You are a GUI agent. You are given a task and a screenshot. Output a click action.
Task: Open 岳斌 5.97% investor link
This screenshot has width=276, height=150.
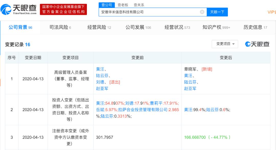click(x=100, y=110)
